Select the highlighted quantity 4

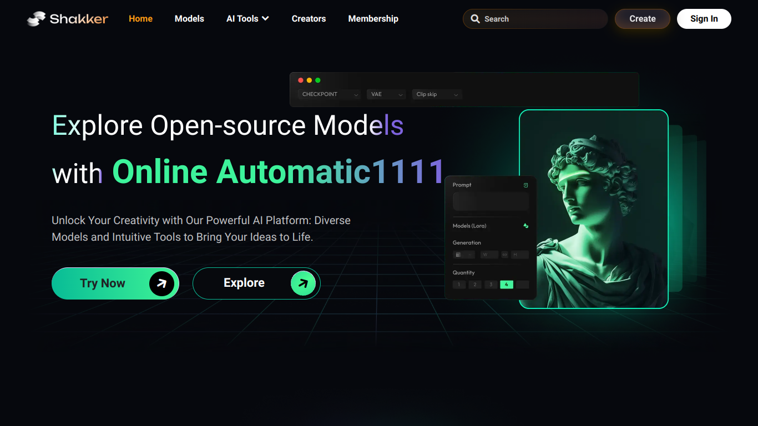click(x=507, y=285)
